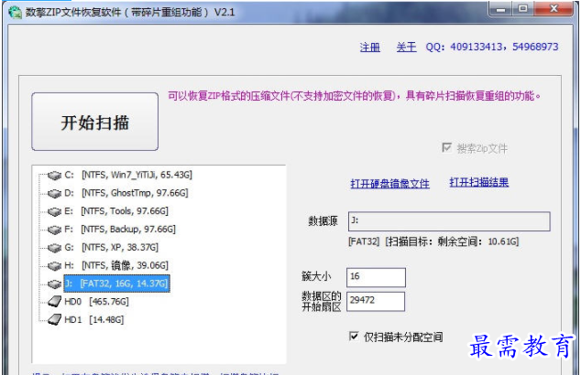Viewport: 581px width, 375px height.
Task: Select drive D: GhostTmp entry
Action: coord(126,193)
